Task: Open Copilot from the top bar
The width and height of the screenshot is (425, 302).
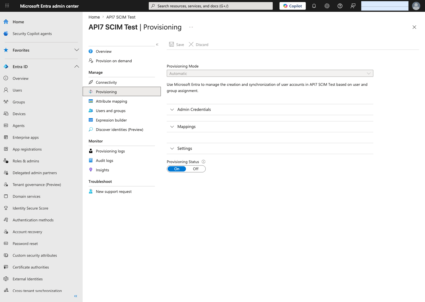Action: [x=292, y=6]
